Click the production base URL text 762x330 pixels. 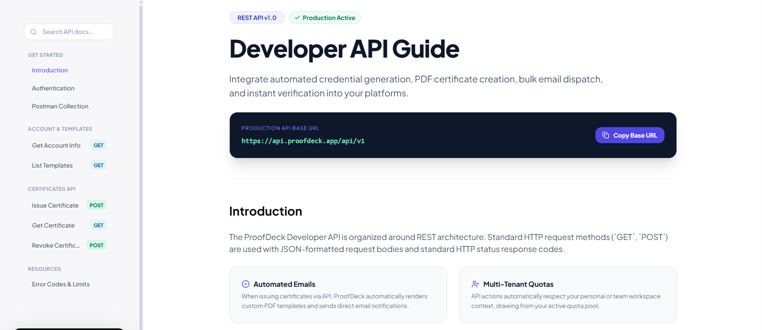[x=303, y=141]
